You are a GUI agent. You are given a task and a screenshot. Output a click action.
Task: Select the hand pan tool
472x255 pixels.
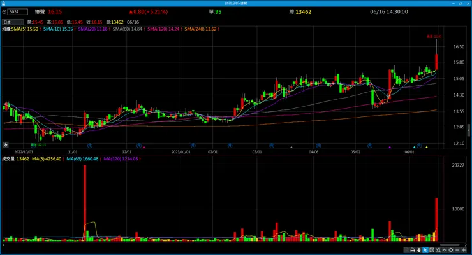point(418,250)
